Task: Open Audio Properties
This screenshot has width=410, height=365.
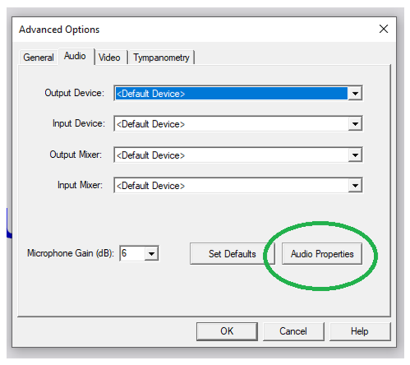Action: point(322,254)
